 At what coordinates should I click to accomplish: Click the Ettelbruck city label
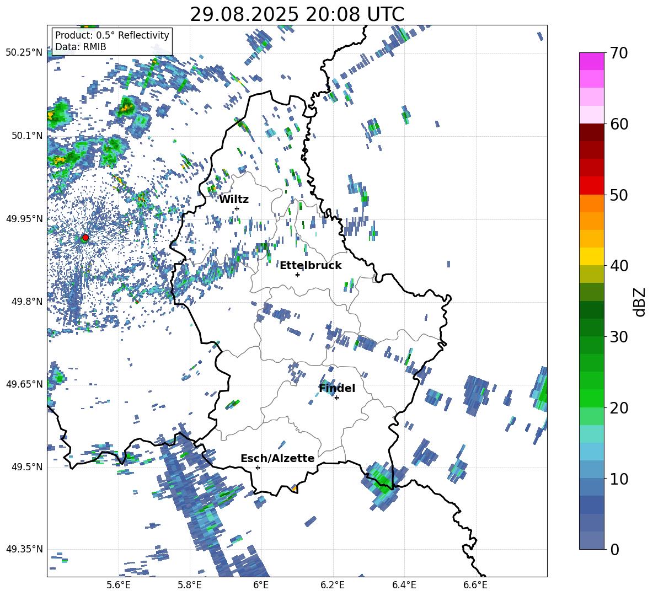(x=311, y=266)
